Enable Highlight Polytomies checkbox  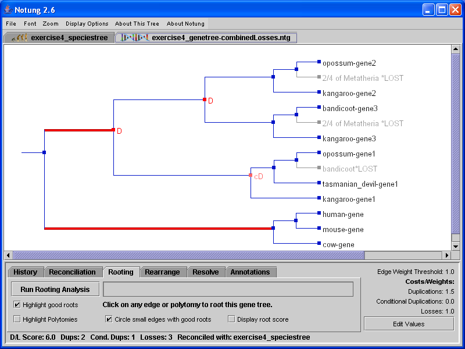(x=17, y=319)
